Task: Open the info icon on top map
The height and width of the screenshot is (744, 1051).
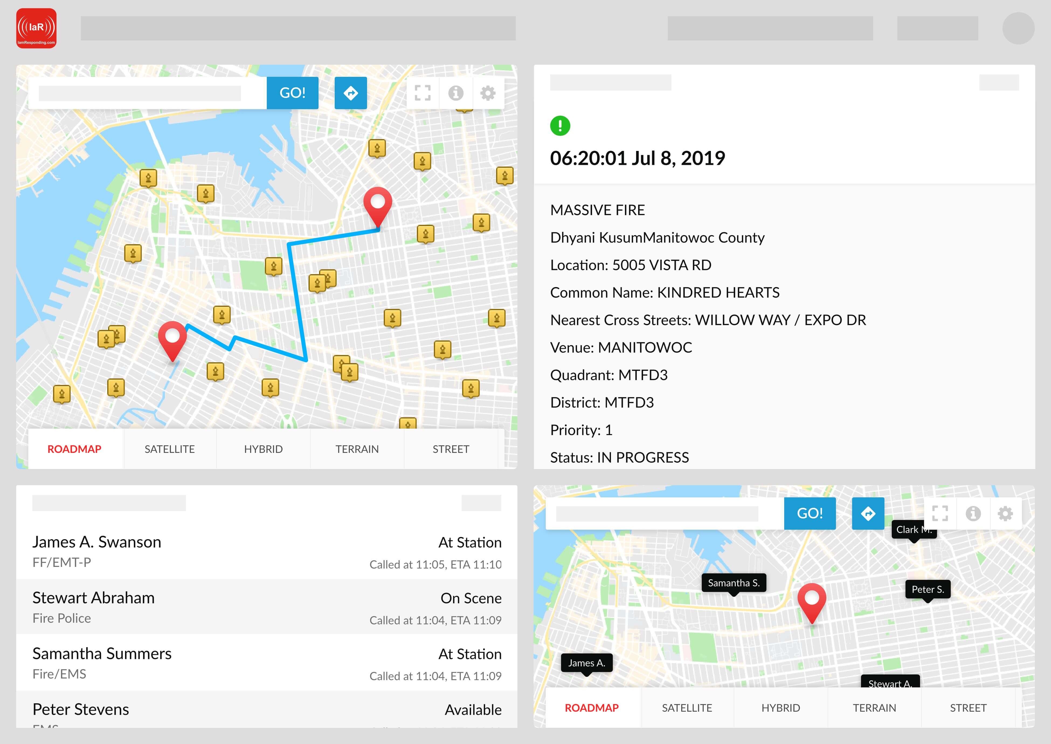Action: point(455,93)
